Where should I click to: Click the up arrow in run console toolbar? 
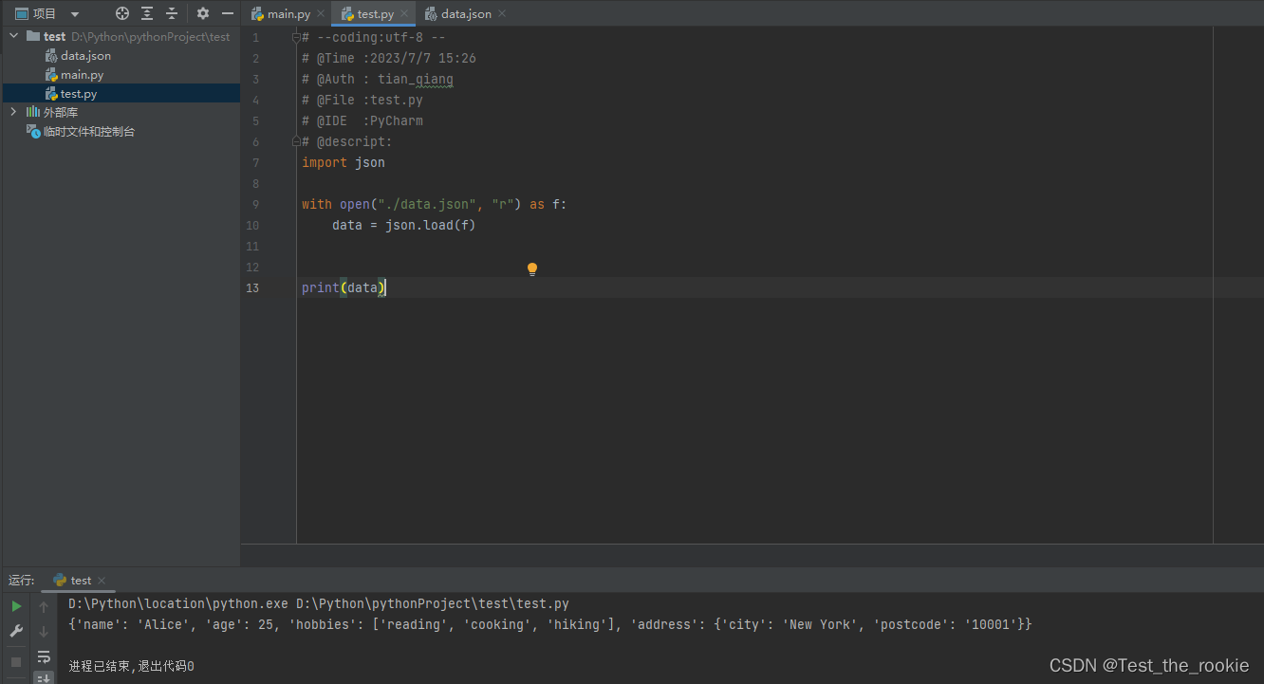(x=44, y=606)
